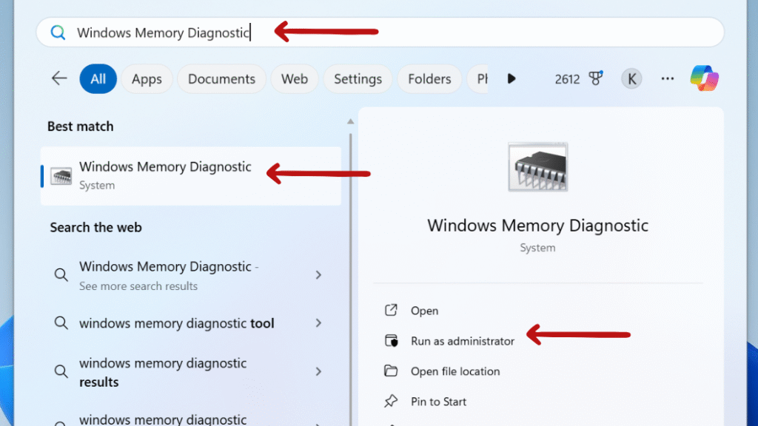Viewport: 758px width, 426px height.
Task: Choose Run as administrator
Action: tap(463, 341)
